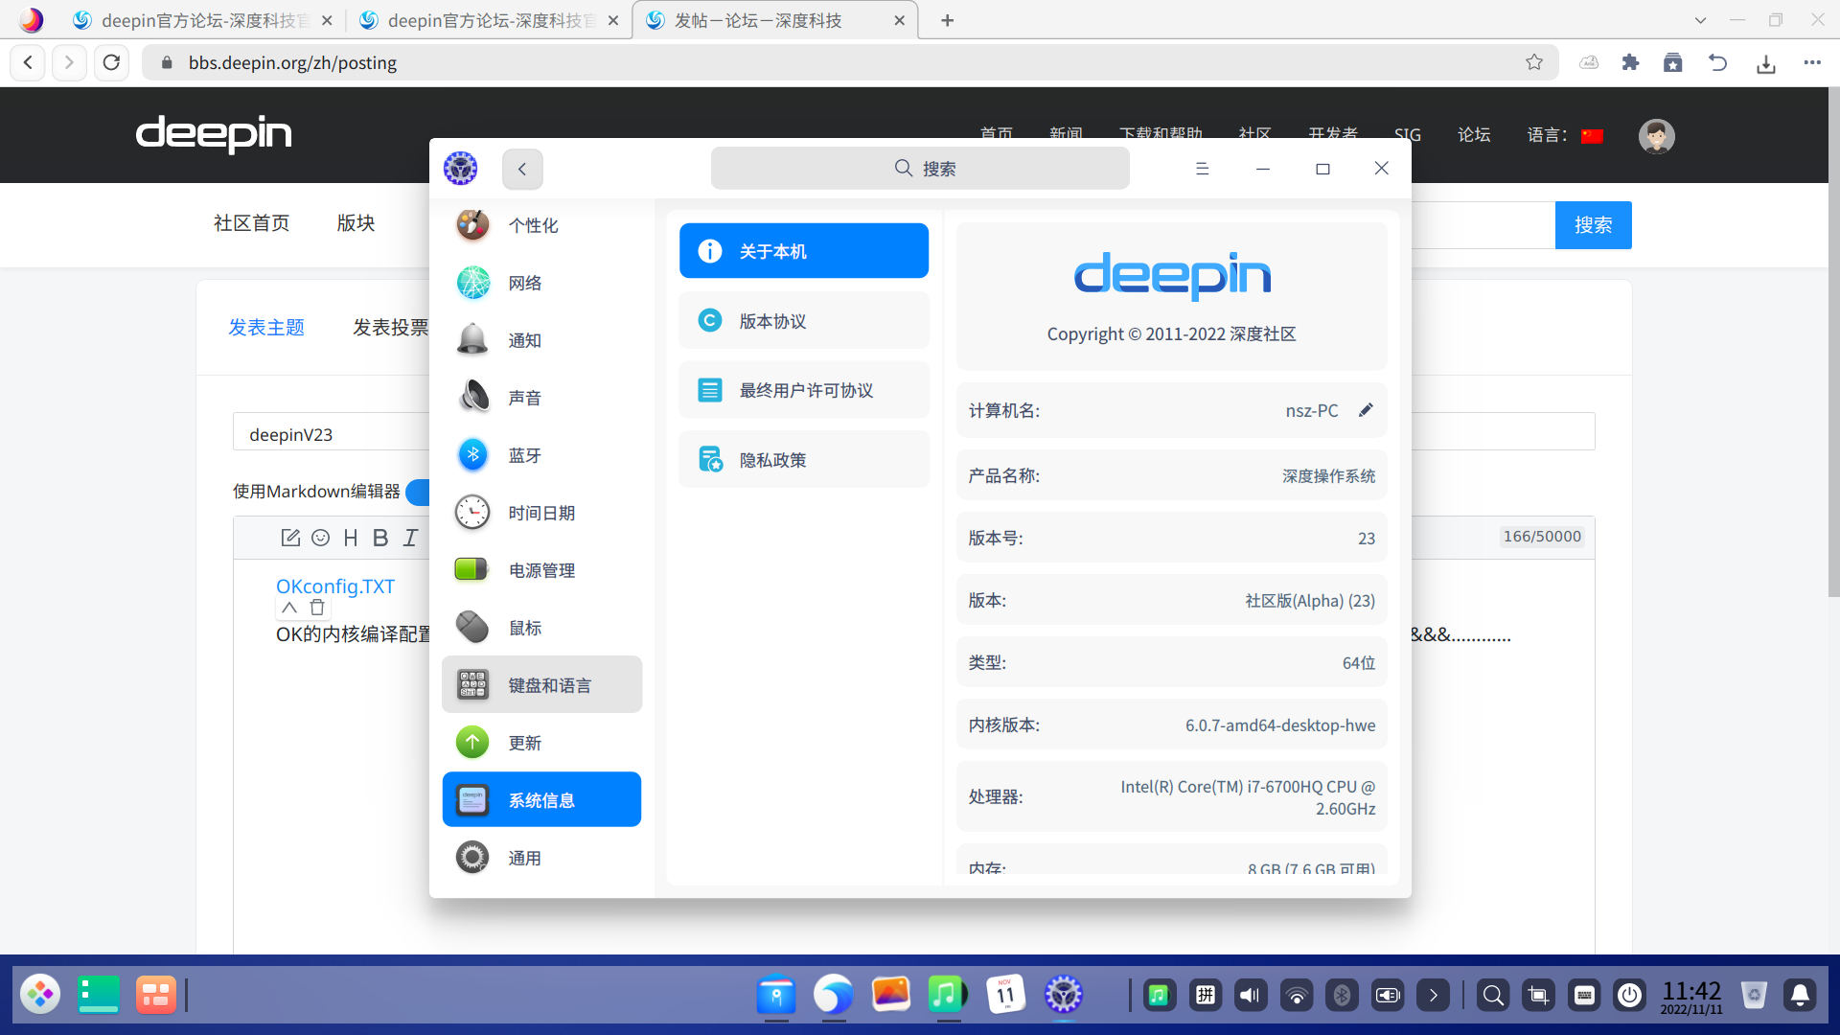Toggle the Markdown editor switch

[x=418, y=492]
